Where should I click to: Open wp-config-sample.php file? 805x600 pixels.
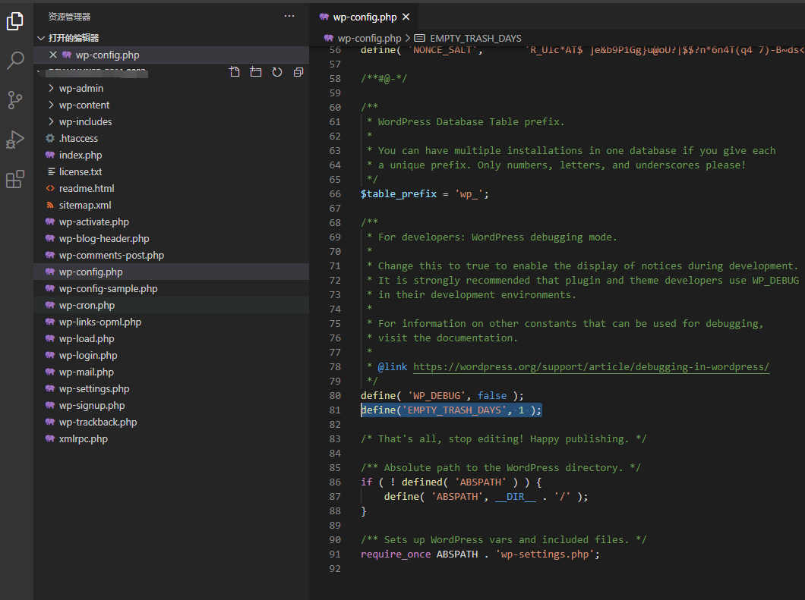point(172,289)
